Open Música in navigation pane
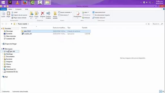 9,64
